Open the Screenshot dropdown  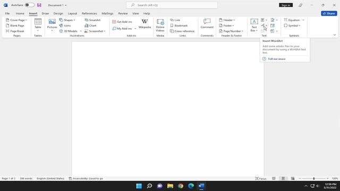coord(95,31)
